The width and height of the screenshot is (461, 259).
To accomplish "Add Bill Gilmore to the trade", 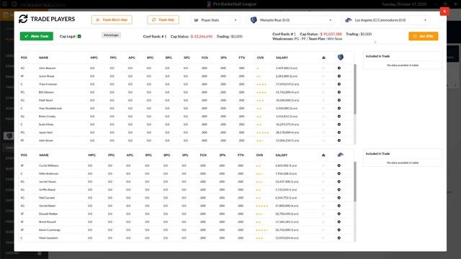I will 339,92.
